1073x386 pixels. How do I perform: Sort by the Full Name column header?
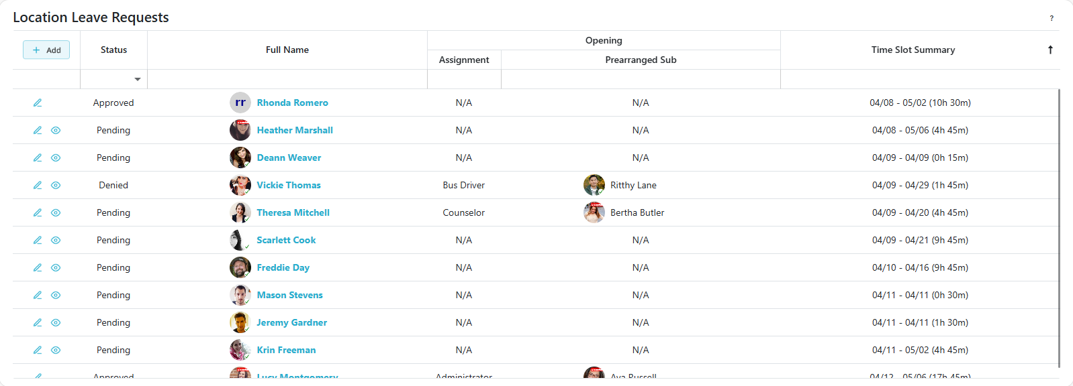click(287, 50)
